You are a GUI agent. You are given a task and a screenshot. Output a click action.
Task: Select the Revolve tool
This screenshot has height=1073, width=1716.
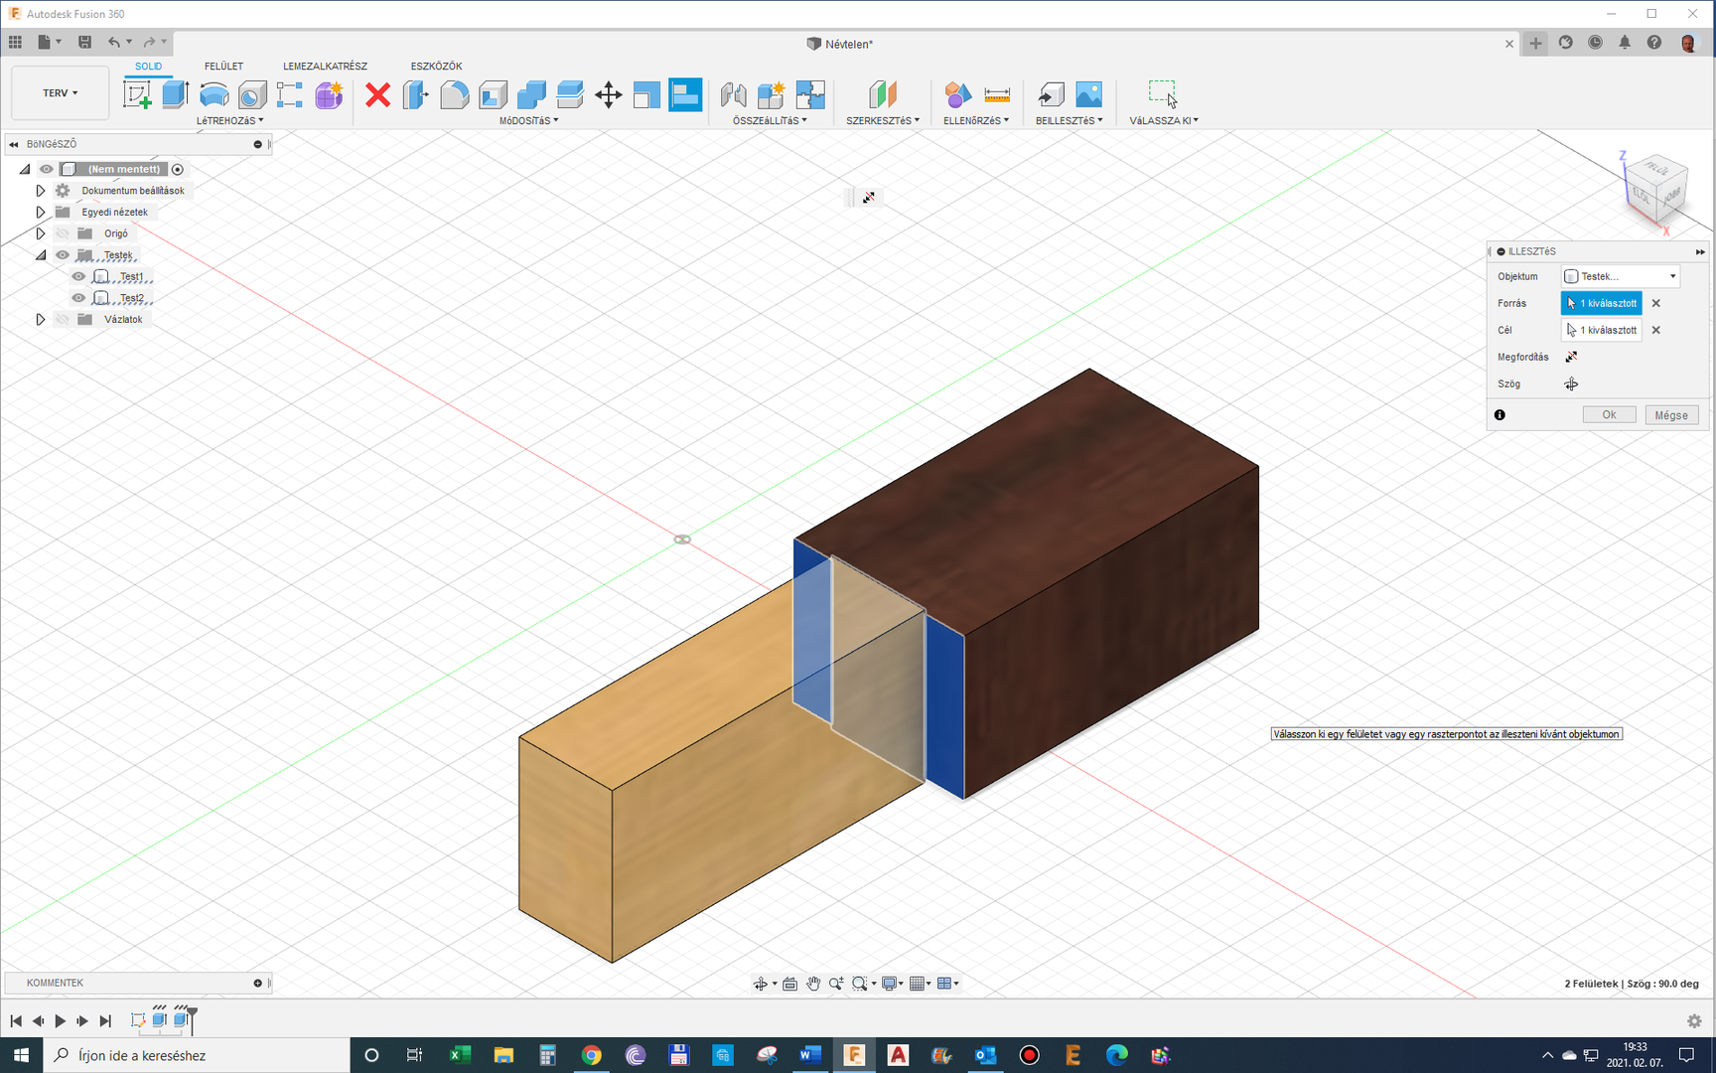(214, 94)
